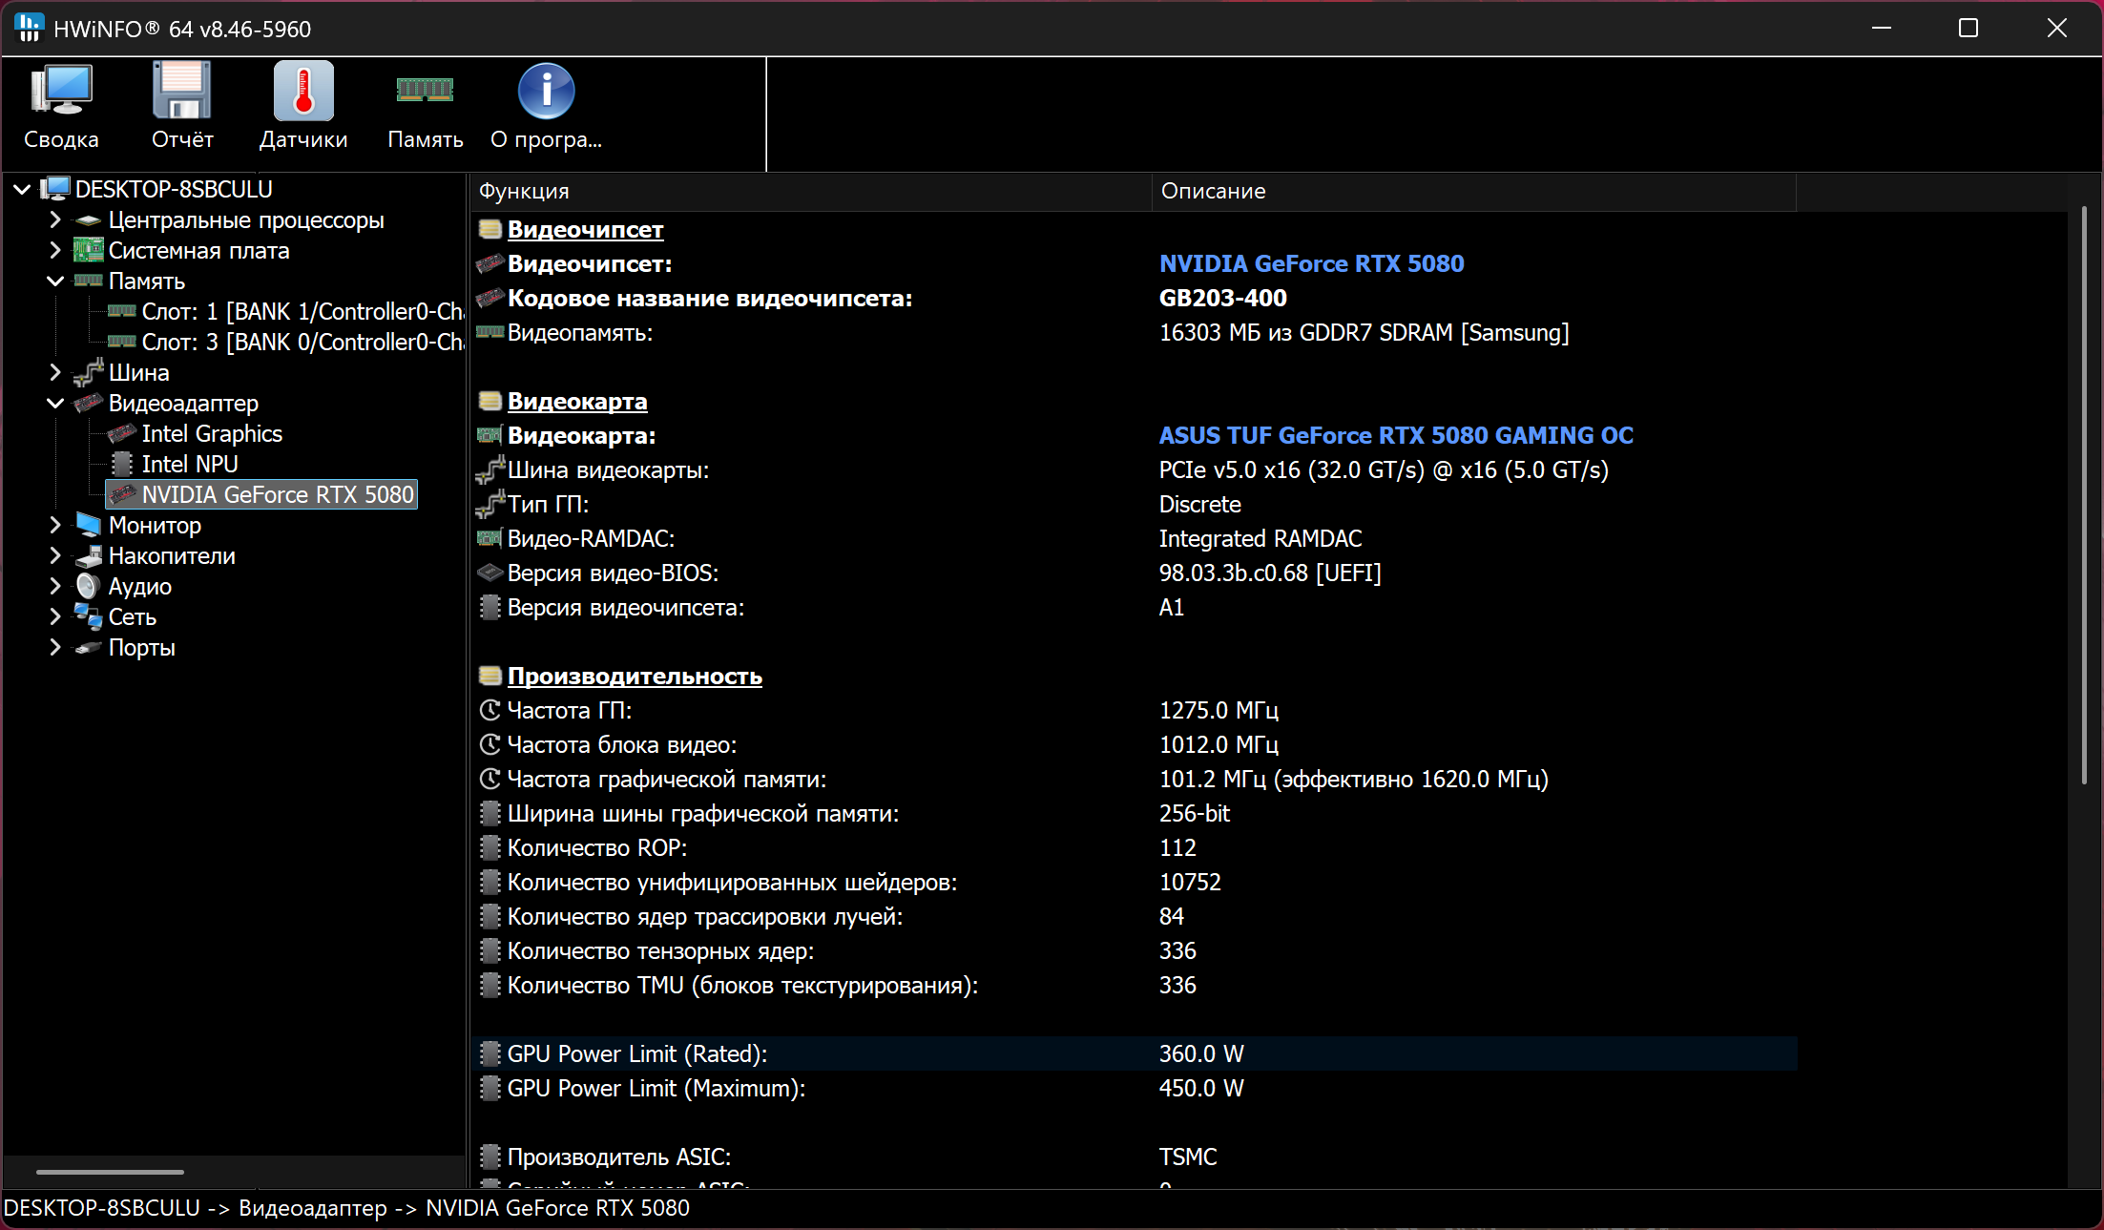This screenshot has width=2104, height=1230.
Task: Open the О программе info icon
Action: click(546, 92)
